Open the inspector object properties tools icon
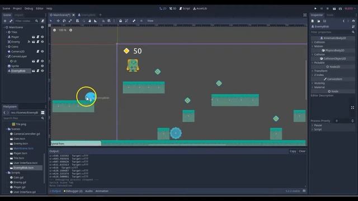 [353, 27]
